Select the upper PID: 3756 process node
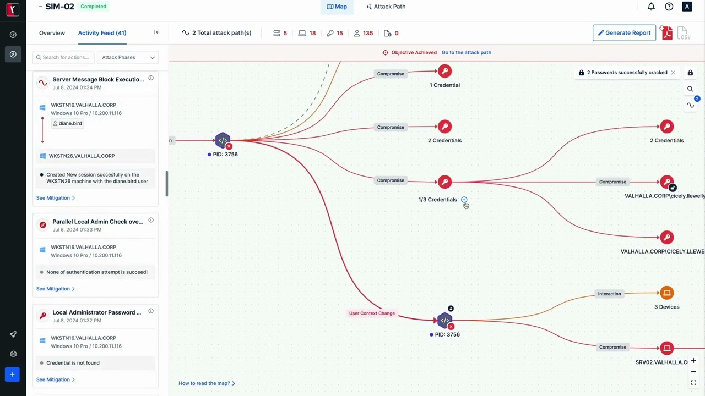 click(x=223, y=140)
